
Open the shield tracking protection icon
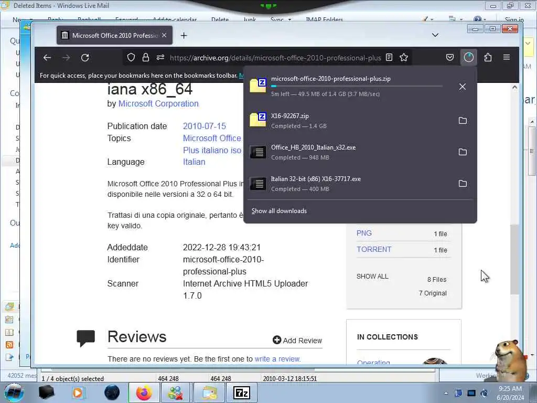click(131, 58)
